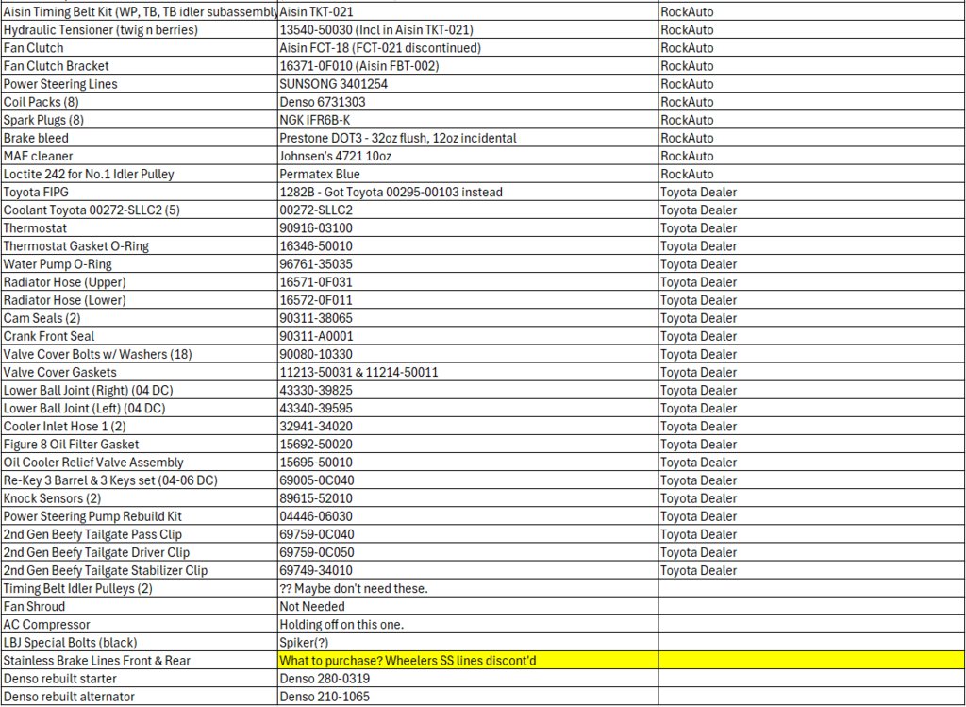Select the 'Fan Clutch' item cell
This screenshot has height=707, width=966.
point(140,47)
